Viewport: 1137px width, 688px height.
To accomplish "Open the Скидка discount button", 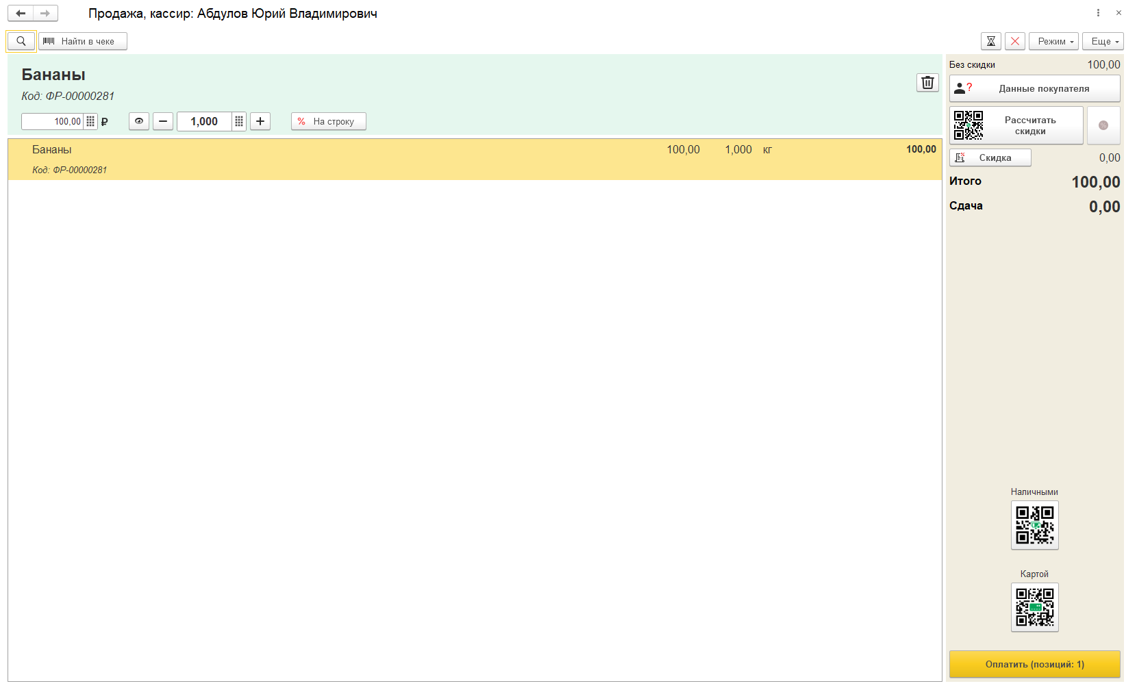I will coord(990,158).
